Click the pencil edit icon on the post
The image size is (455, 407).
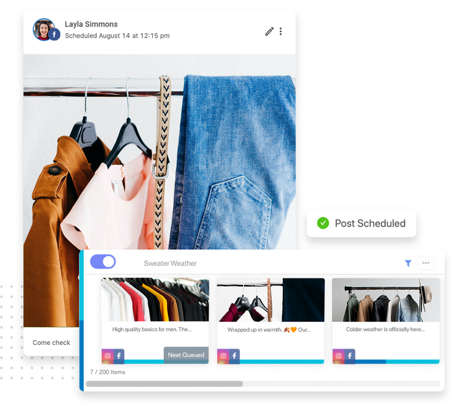269,31
